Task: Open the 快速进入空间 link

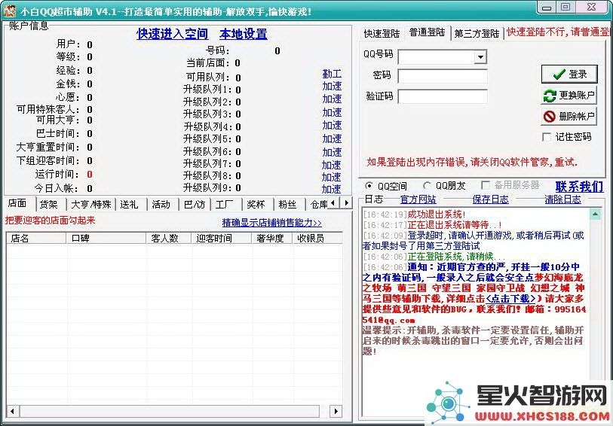Action: pos(173,34)
